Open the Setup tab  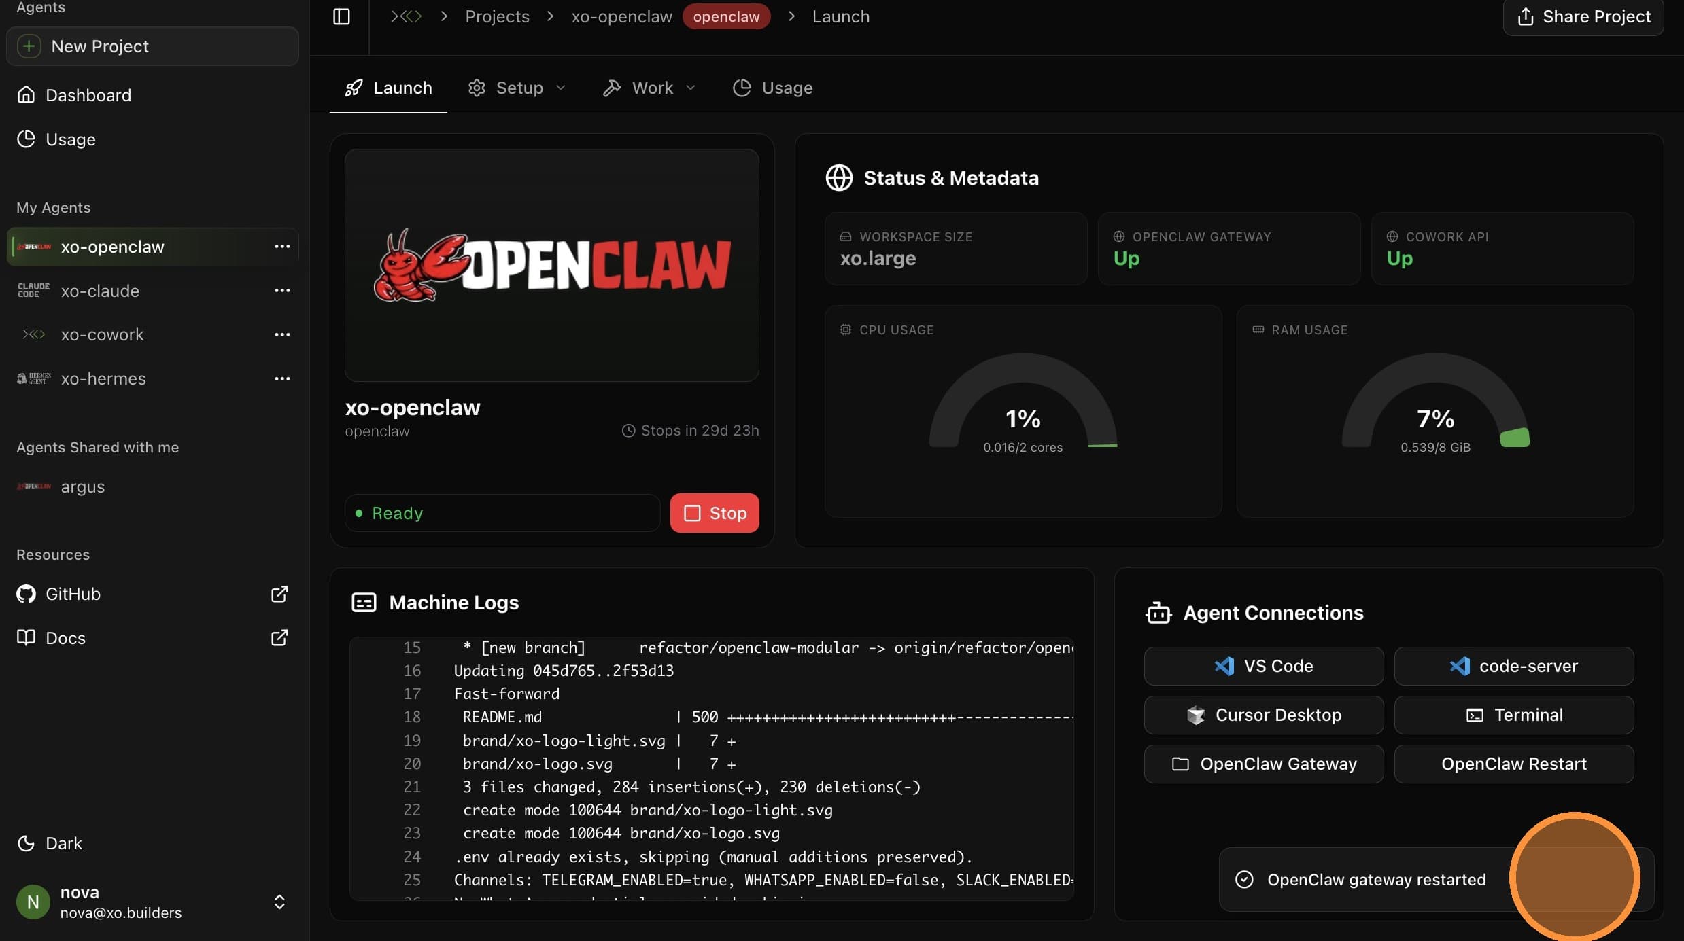[517, 88]
